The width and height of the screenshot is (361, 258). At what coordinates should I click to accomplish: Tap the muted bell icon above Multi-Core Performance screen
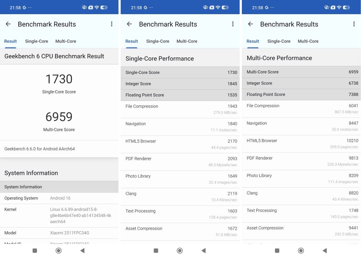(326, 7)
